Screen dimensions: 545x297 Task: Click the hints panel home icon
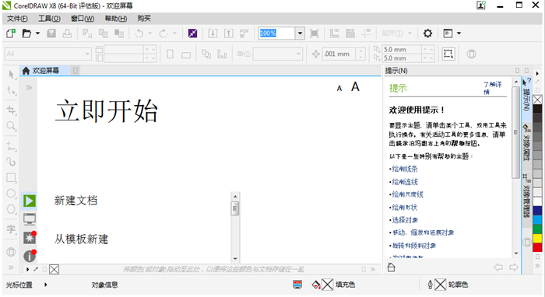coord(392,267)
